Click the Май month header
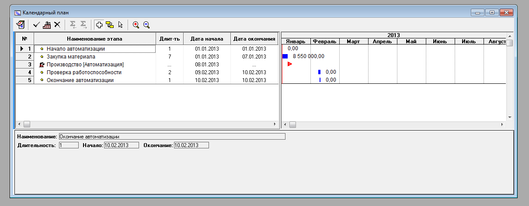The height and width of the screenshot is (206, 529). pos(411,41)
